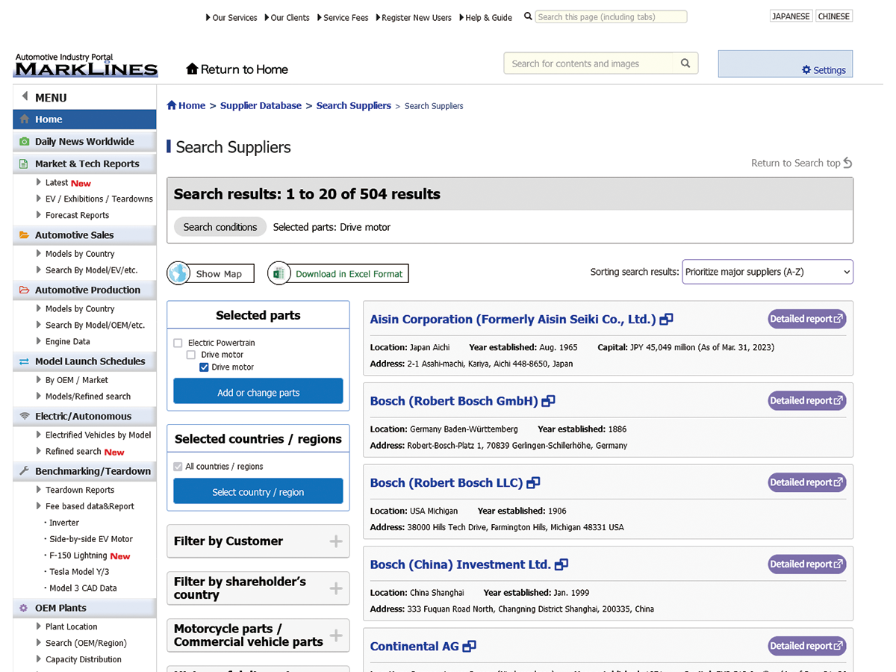Viewport: 896px width, 672px height.
Task: Toggle the unchecked Drive motor parent checkbox
Action: pyautogui.click(x=190, y=355)
